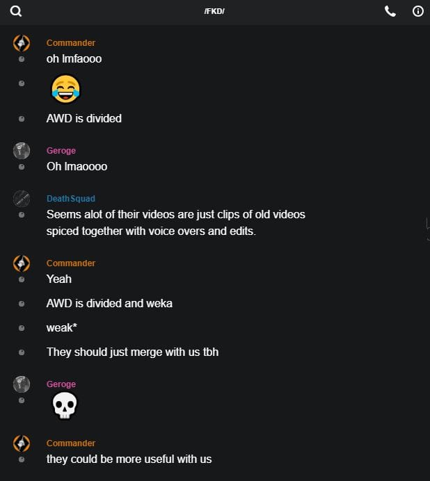The image size is (430, 481).
Task: Open the DeathSquad username profile
Action: click(71, 199)
